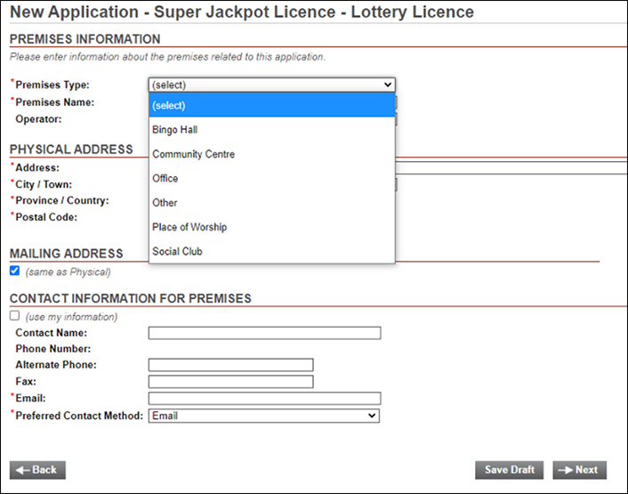
Task: Click the Postal Code label
Action: (x=46, y=217)
